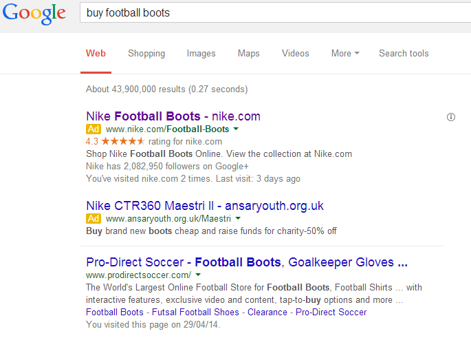Open Pro-Direct Soccer Football Boots result

pos(247,262)
